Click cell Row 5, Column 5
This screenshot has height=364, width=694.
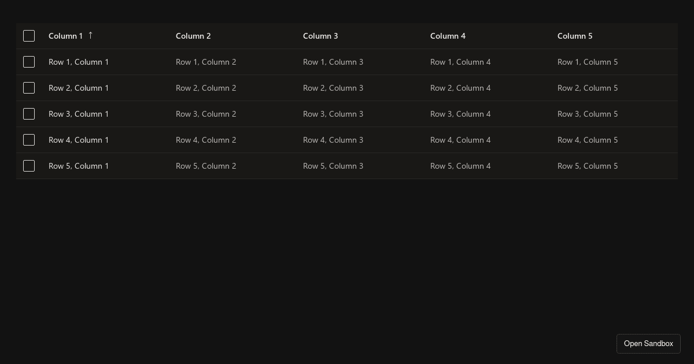click(x=588, y=166)
